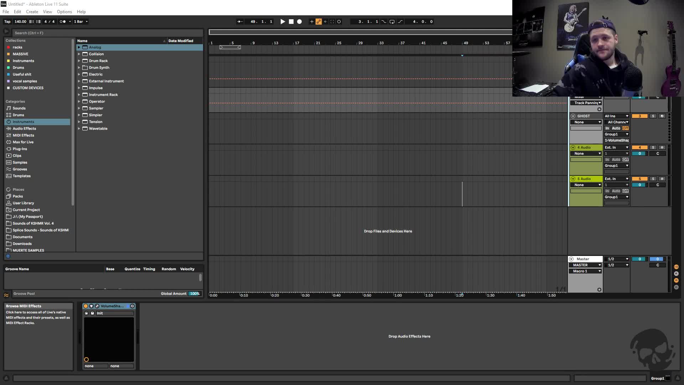Toggle the Follow playback arrow icon
The width and height of the screenshot is (684, 385).
(240, 21)
